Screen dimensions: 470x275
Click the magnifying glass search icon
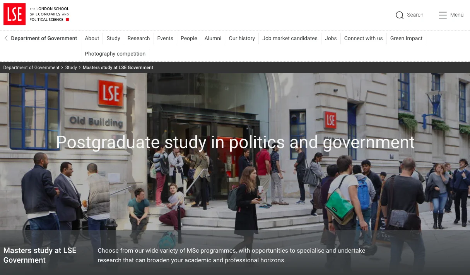point(399,15)
